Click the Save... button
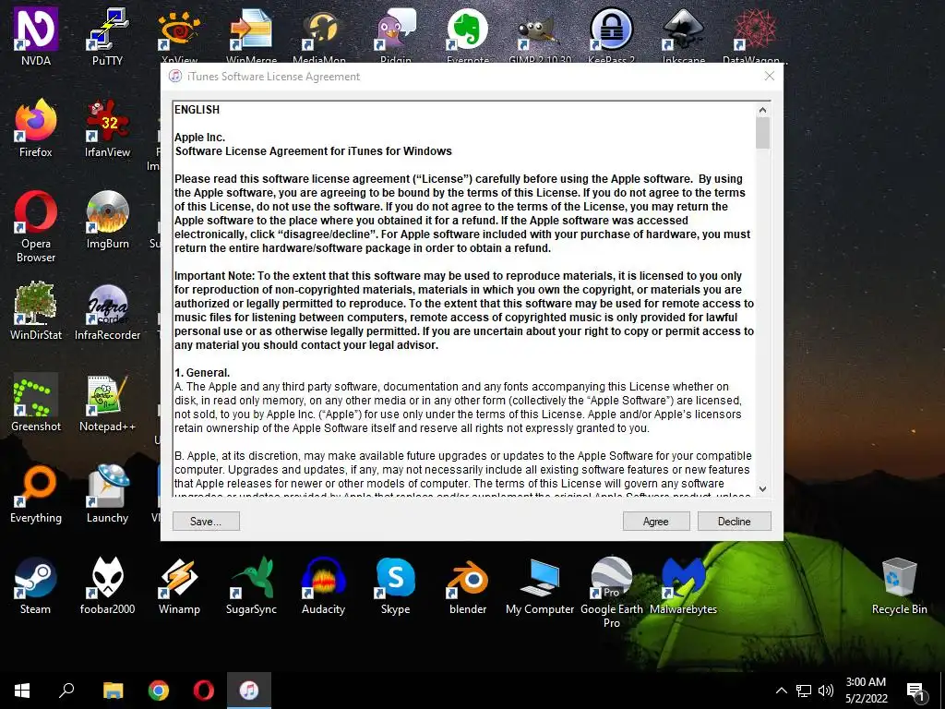Image resolution: width=945 pixels, height=709 pixels. pyautogui.click(x=206, y=521)
